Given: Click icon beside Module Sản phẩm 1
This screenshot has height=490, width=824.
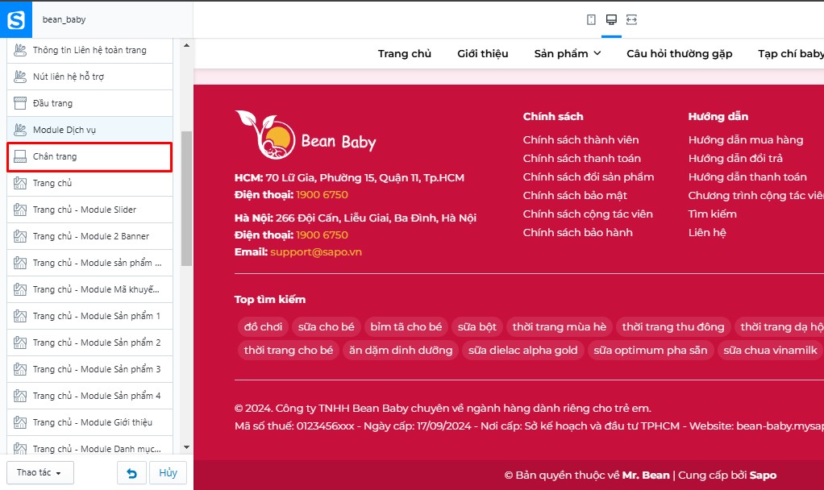Looking at the screenshot, I should 20,316.
